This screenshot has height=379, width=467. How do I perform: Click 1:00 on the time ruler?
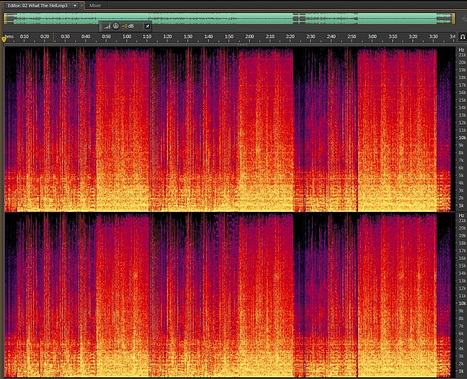click(126, 36)
